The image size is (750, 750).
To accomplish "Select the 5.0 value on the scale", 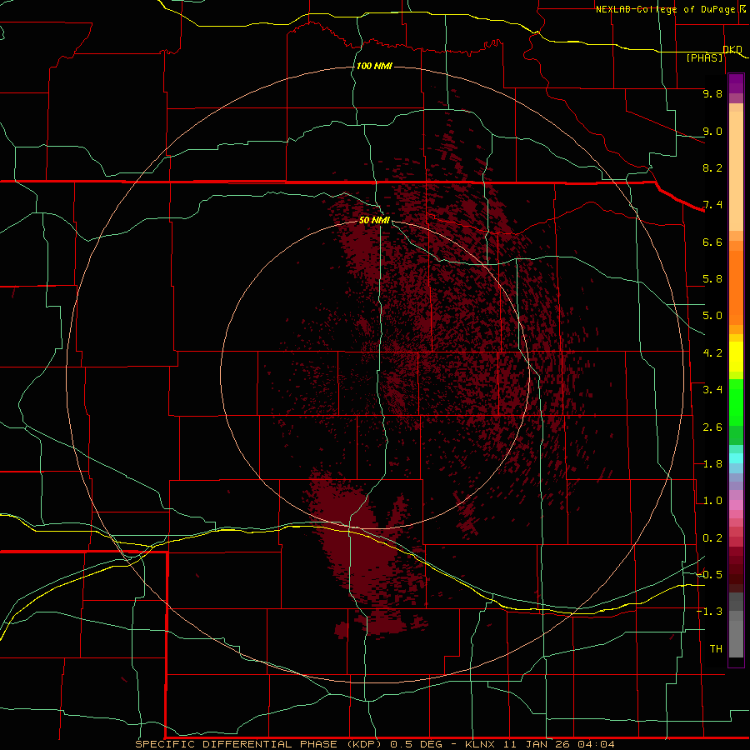I will pos(712,316).
